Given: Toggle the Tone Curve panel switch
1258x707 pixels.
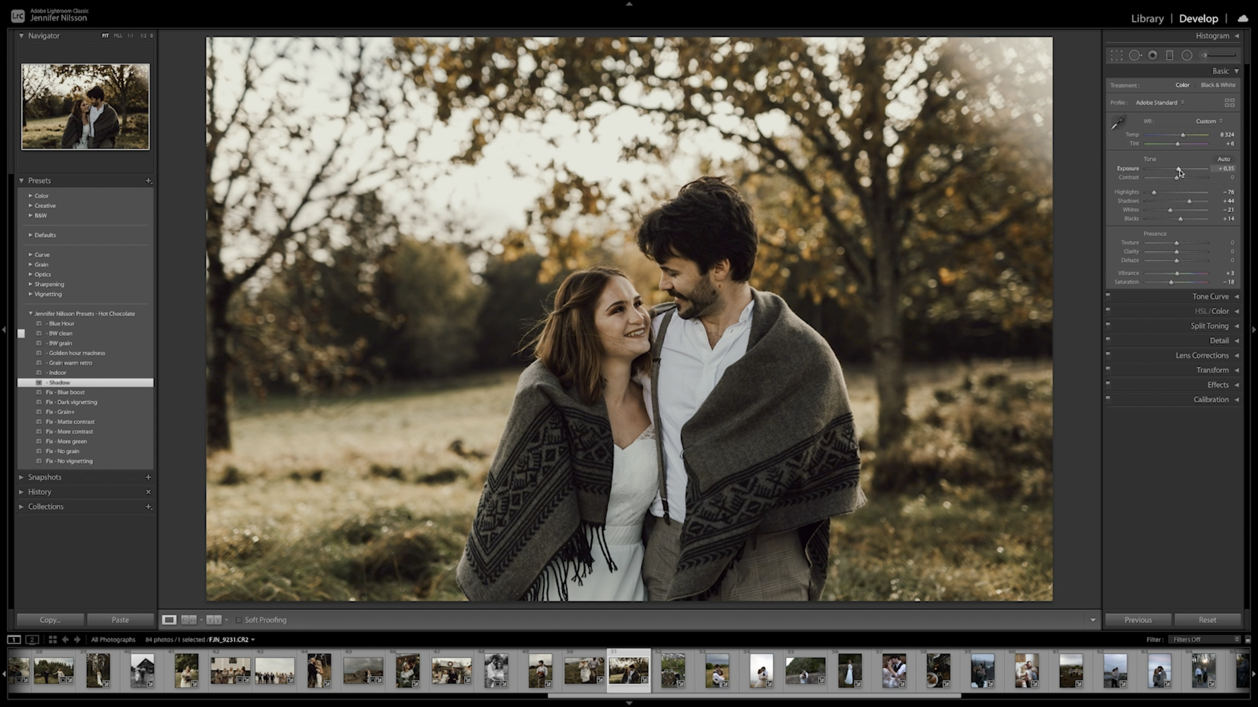Looking at the screenshot, I should [x=1108, y=296].
